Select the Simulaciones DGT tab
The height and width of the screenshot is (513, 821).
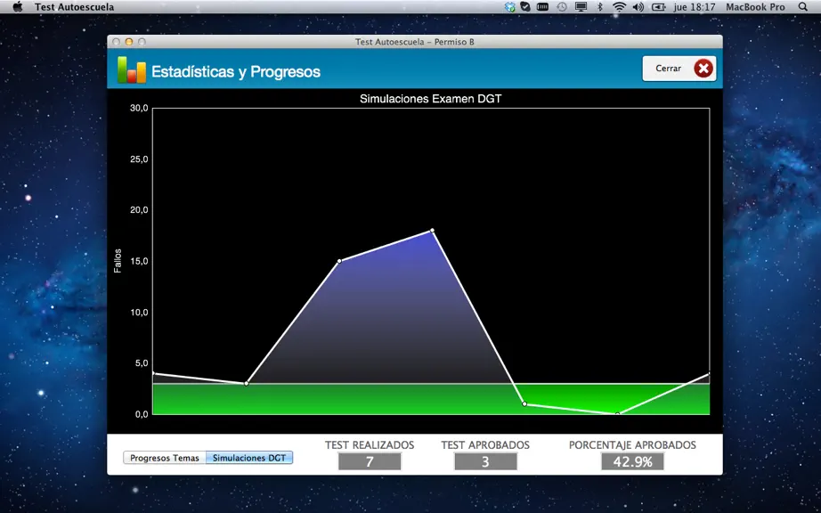coord(249,458)
